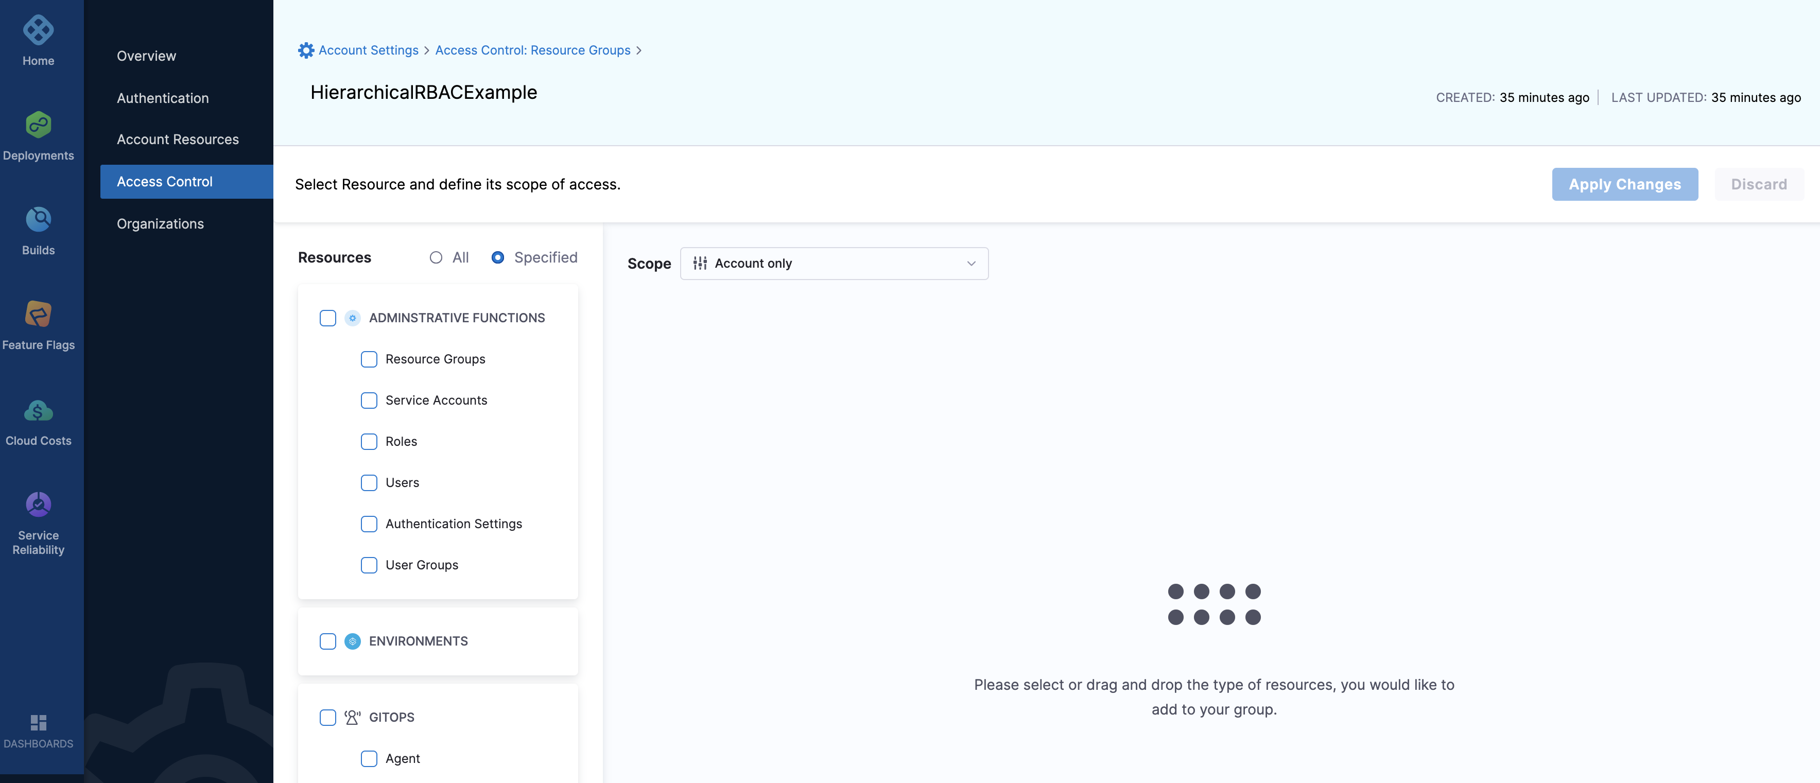1820x783 pixels.
Task: Check the Environments checkbox
Action: coord(328,641)
